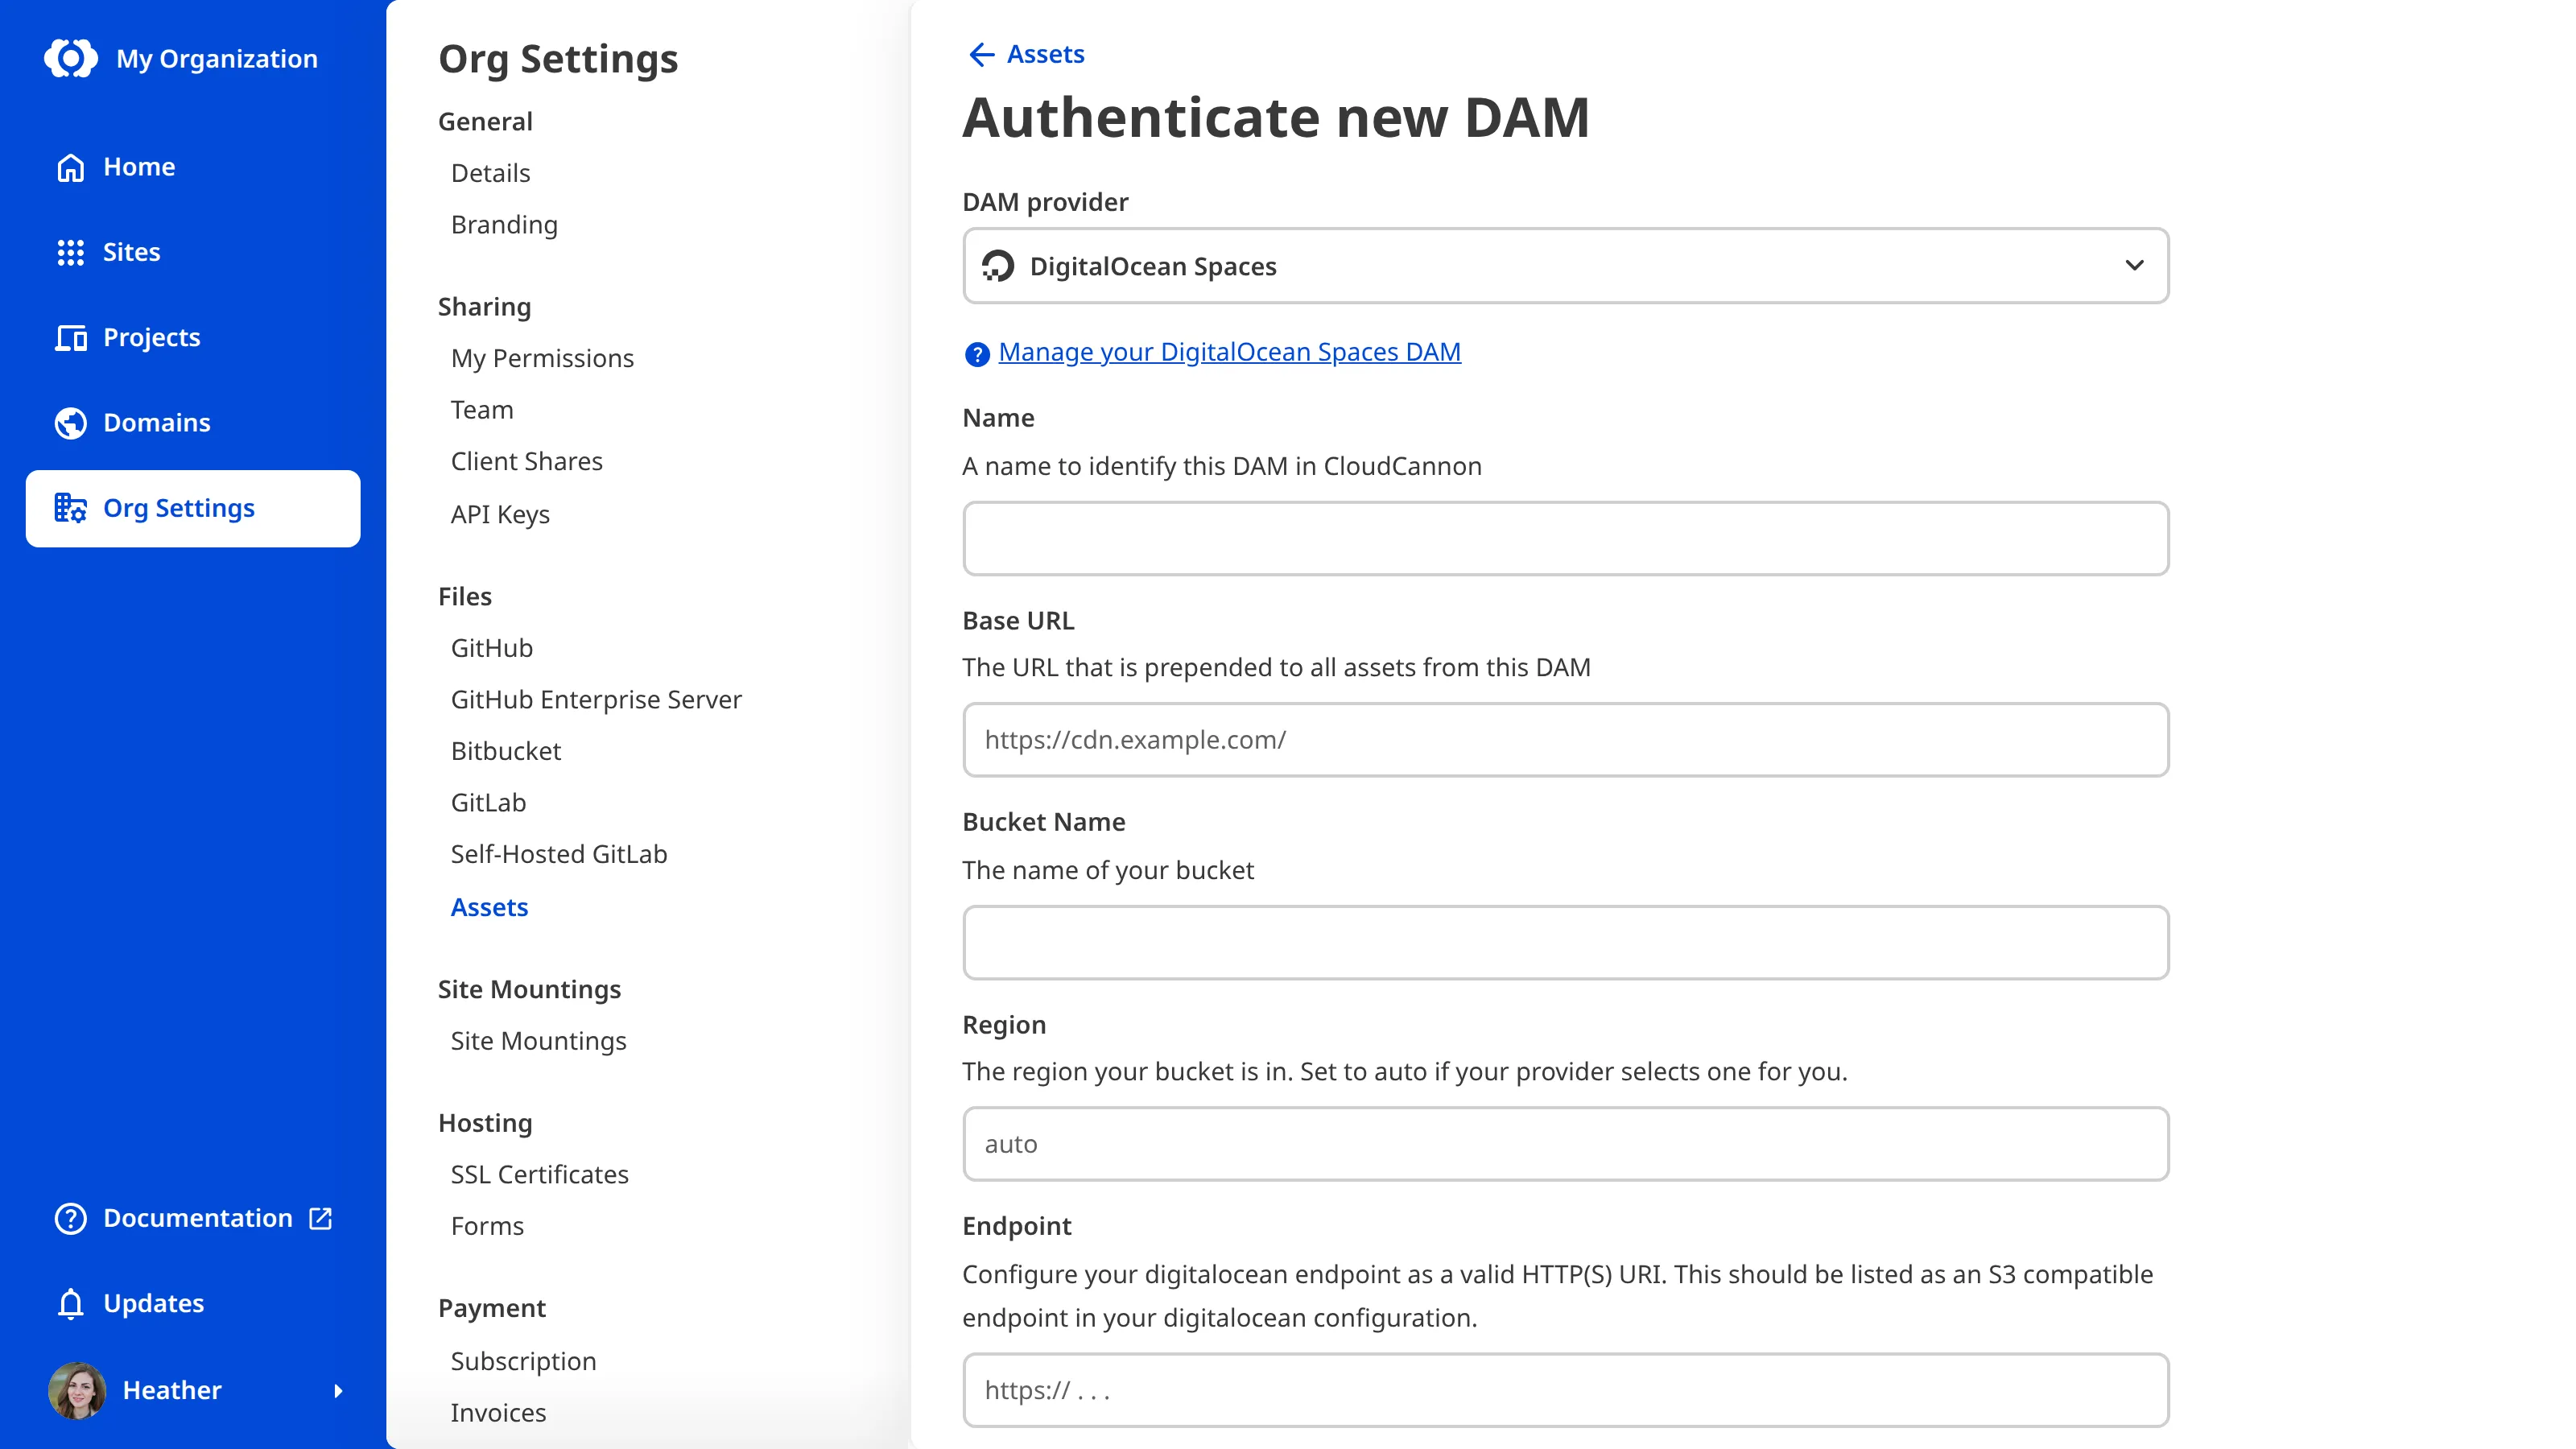Click the Org Settings panel heading
Image resolution: width=2576 pixels, height=1449 pixels.
[558, 60]
